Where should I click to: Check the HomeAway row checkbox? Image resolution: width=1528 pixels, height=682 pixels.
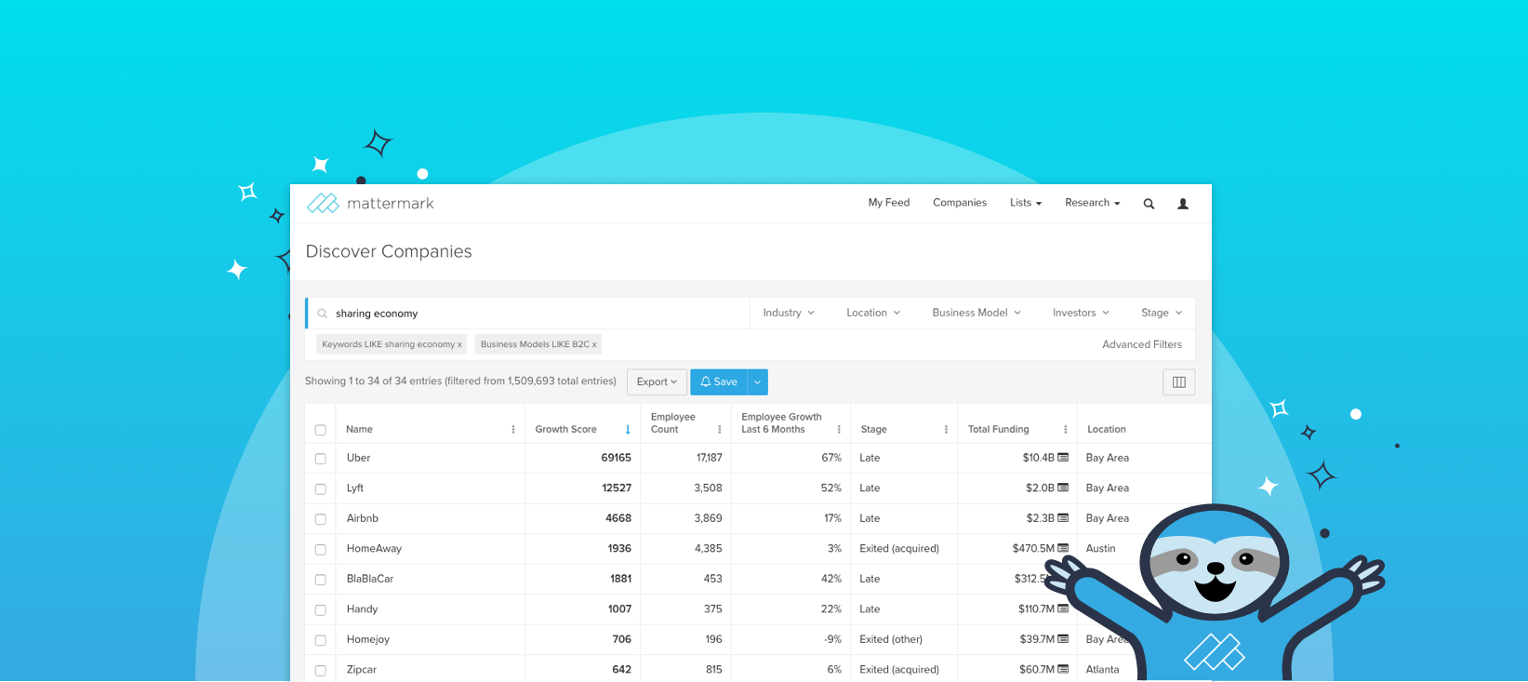pos(321,549)
